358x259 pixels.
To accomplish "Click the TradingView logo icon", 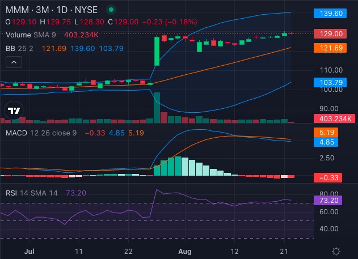I will [14, 111].
